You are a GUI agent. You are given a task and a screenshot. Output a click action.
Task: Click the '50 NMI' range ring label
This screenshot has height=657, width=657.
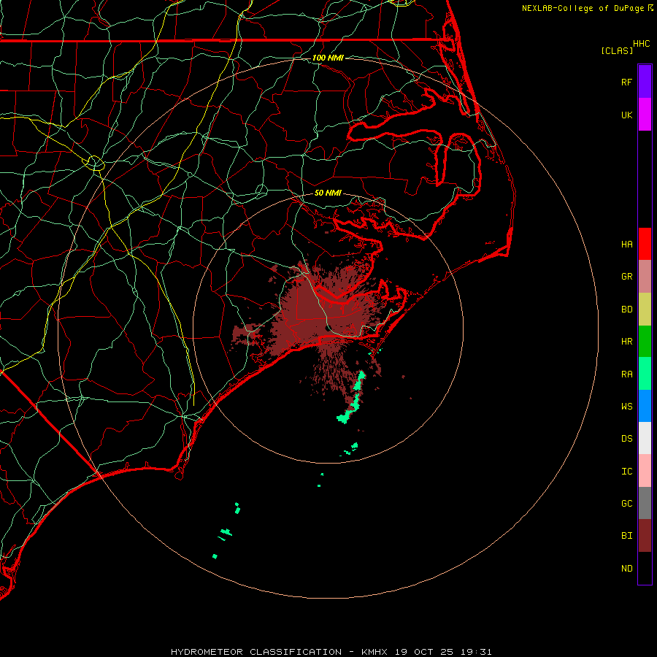point(328,193)
